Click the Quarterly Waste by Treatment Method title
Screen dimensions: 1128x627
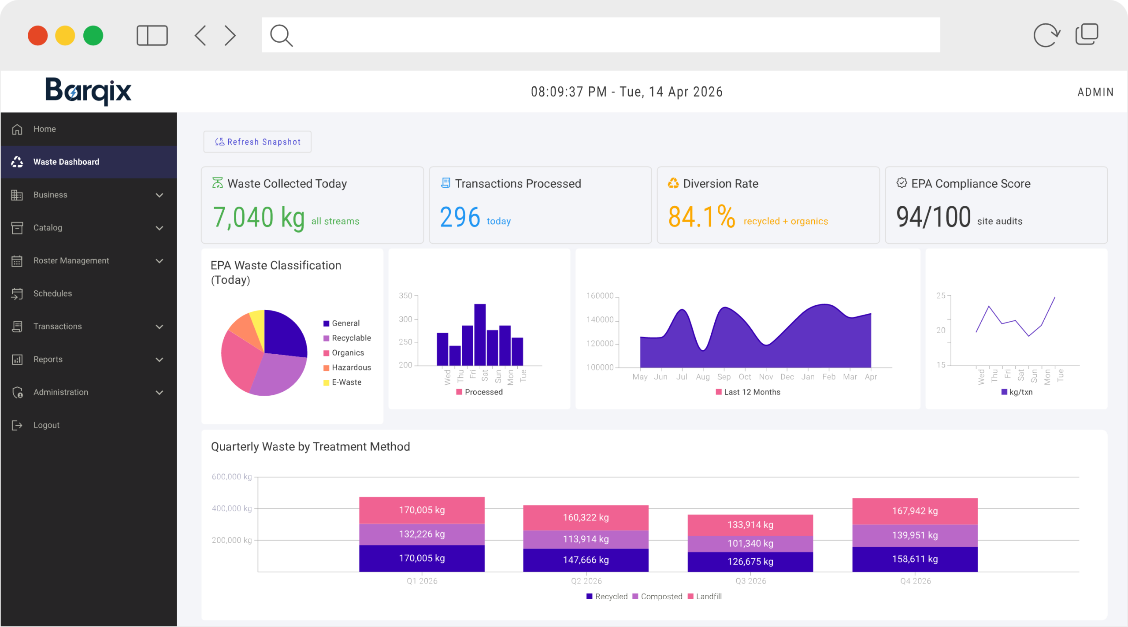310,447
